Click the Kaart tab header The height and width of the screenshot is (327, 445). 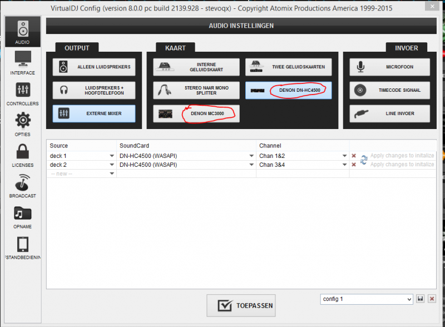[x=175, y=48]
